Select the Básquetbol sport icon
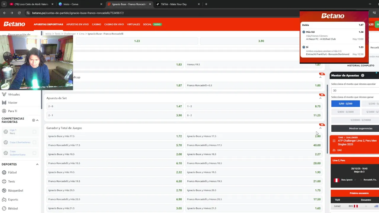The image size is (379, 213). point(4,191)
